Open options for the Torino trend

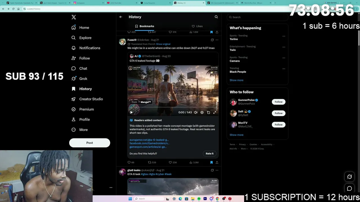tap(284, 36)
